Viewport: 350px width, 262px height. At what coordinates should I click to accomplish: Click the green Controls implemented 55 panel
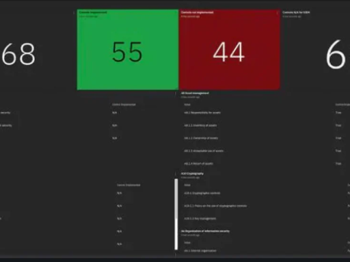click(128, 50)
